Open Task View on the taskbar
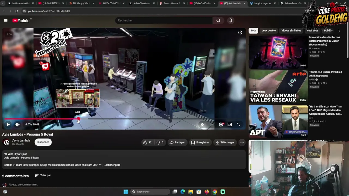Screen dimensions: 349x196 click(175, 192)
